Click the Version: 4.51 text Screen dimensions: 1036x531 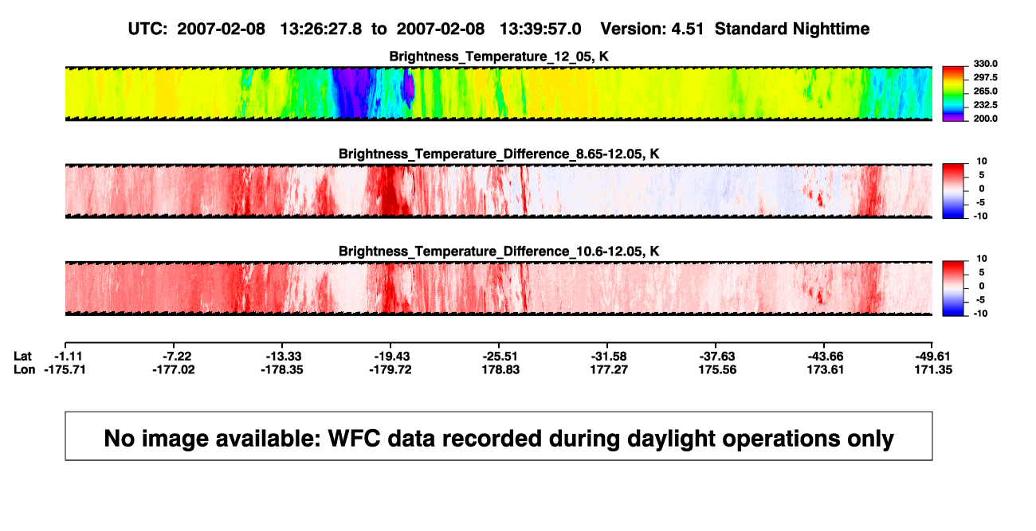653,29
